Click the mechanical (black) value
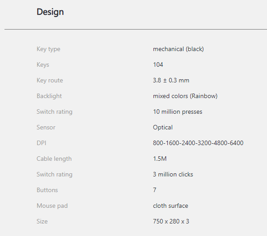267x236 pixels. (178, 49)
